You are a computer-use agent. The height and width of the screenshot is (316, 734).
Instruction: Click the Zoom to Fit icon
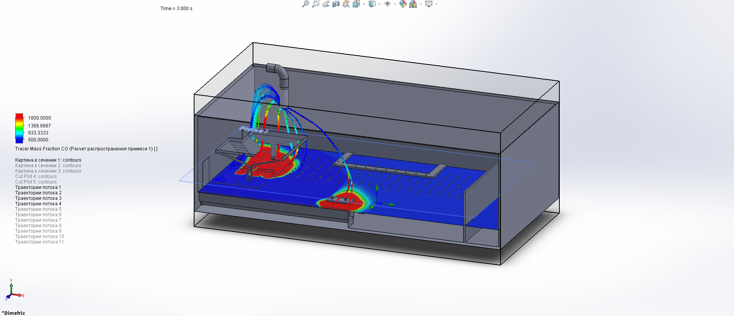306,4
